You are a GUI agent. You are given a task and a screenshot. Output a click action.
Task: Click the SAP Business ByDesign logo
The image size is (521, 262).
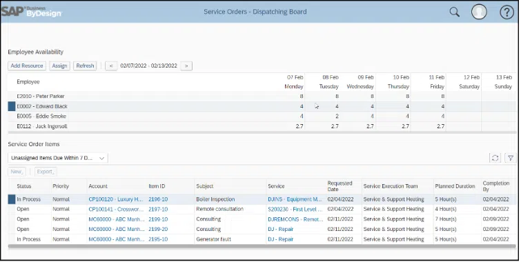[31, 12]
